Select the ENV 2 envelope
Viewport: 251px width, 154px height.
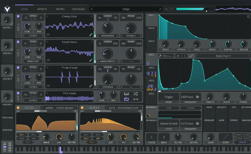[x=151, y=28]
